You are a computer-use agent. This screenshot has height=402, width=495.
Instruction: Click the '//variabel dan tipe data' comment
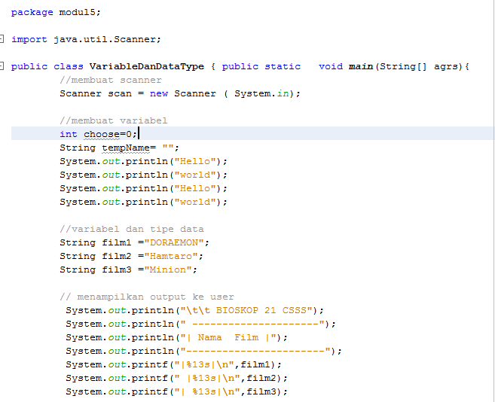(132, 229)
